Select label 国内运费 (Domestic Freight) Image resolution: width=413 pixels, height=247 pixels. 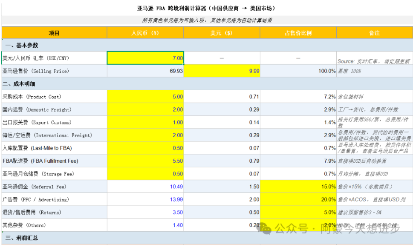click(x=37, y=110)
